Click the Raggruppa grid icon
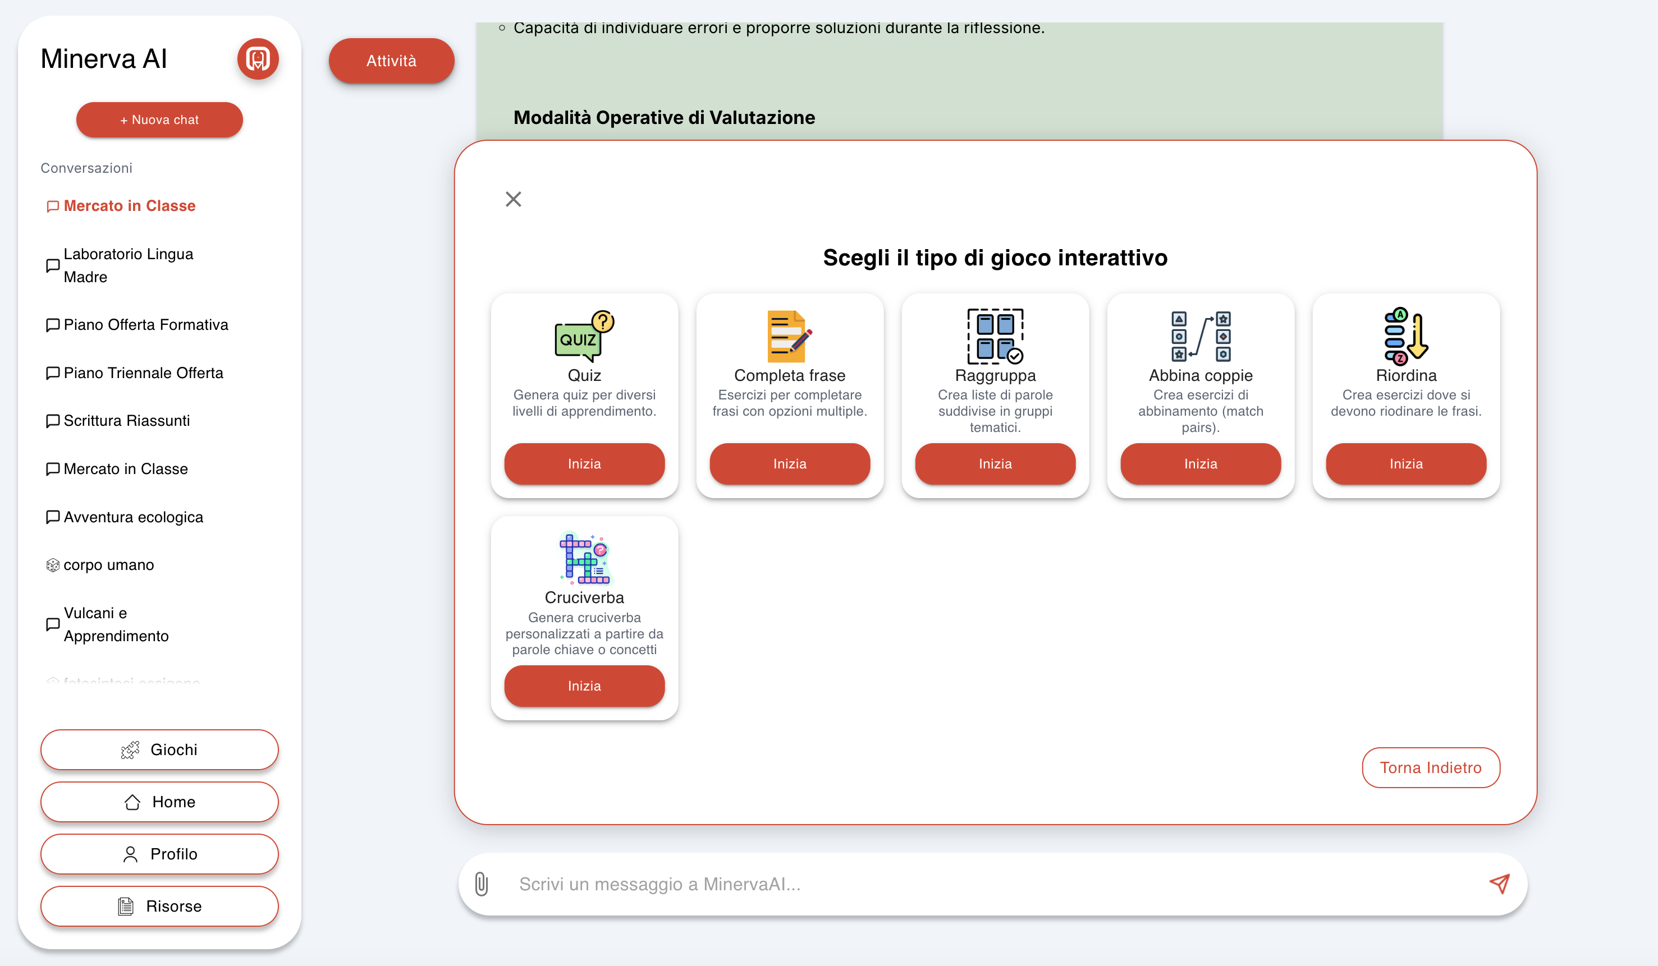This screenshot has height=966, width=1658. 995,336
